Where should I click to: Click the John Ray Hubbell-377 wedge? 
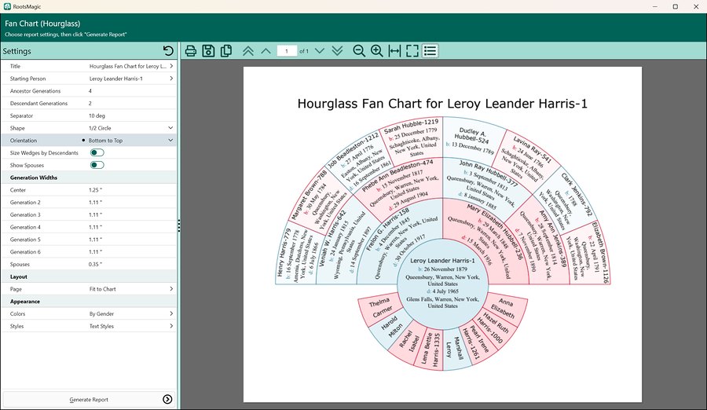click(x=485, y=186)
